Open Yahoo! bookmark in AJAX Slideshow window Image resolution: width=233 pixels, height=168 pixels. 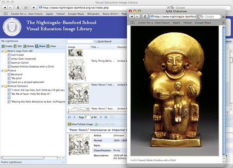point(188,23)
